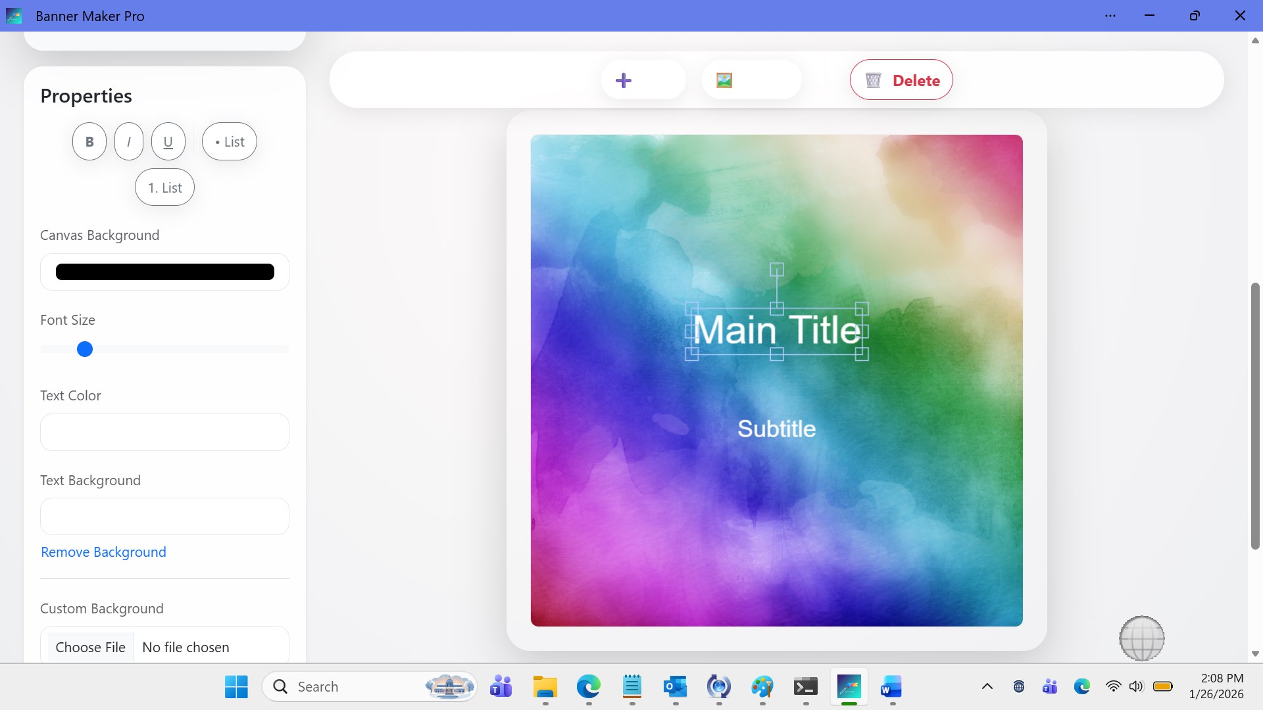
Task: Apply numbered 1. List formatting
Action: tap(164, 187)
